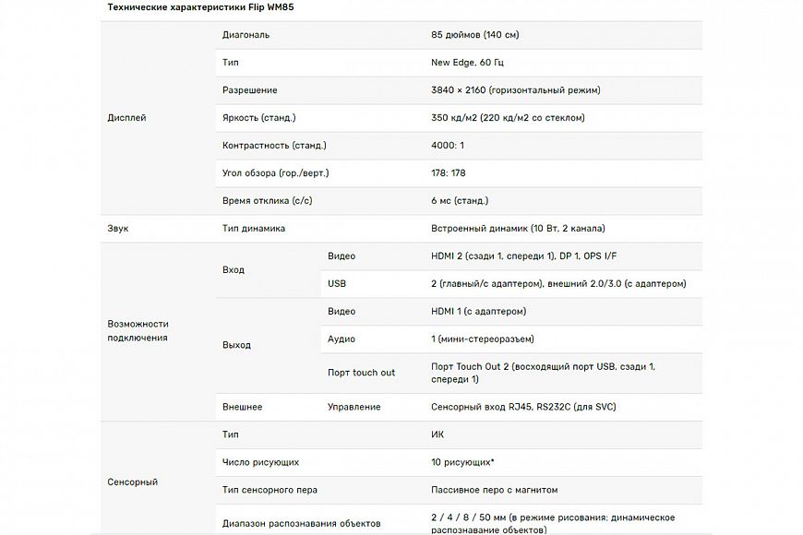
Task: Select the 'Разрешение' row label
Action: pyautogui.click(x=249, y=90)
